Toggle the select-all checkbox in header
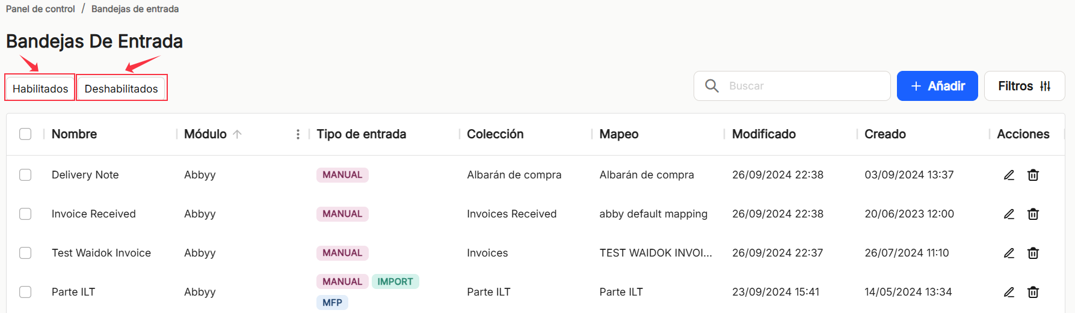 pyautogui.click(x=25, y=134)
